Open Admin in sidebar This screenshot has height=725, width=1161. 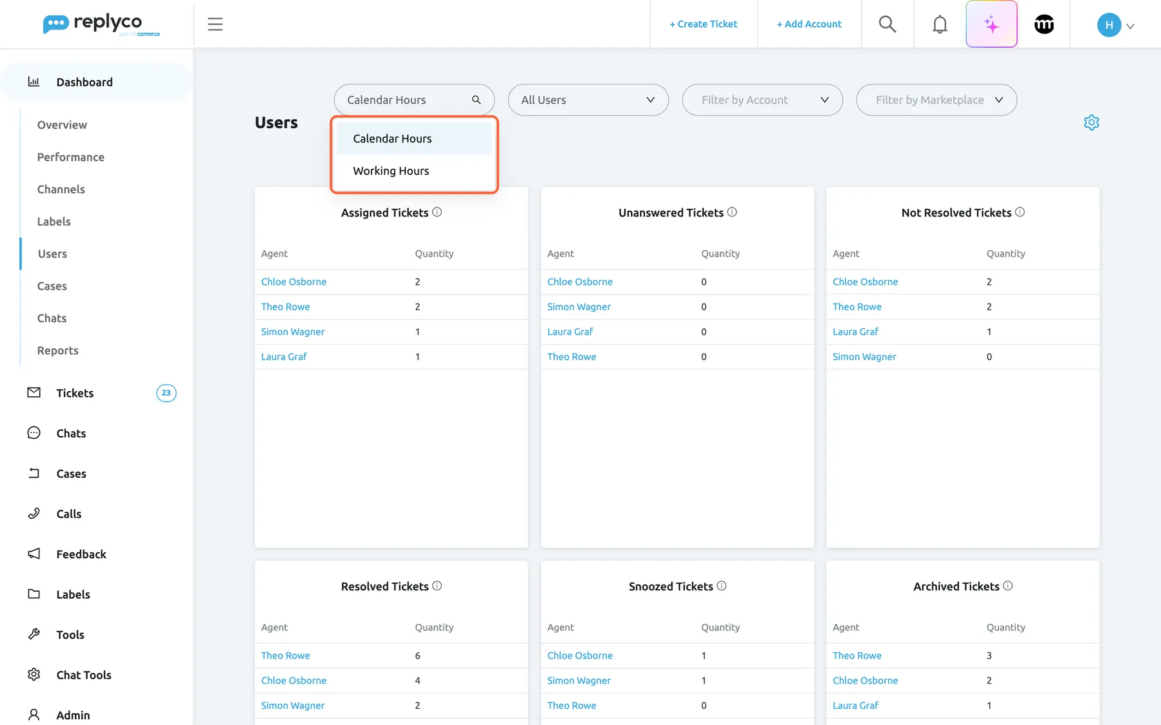click(73, 715)
